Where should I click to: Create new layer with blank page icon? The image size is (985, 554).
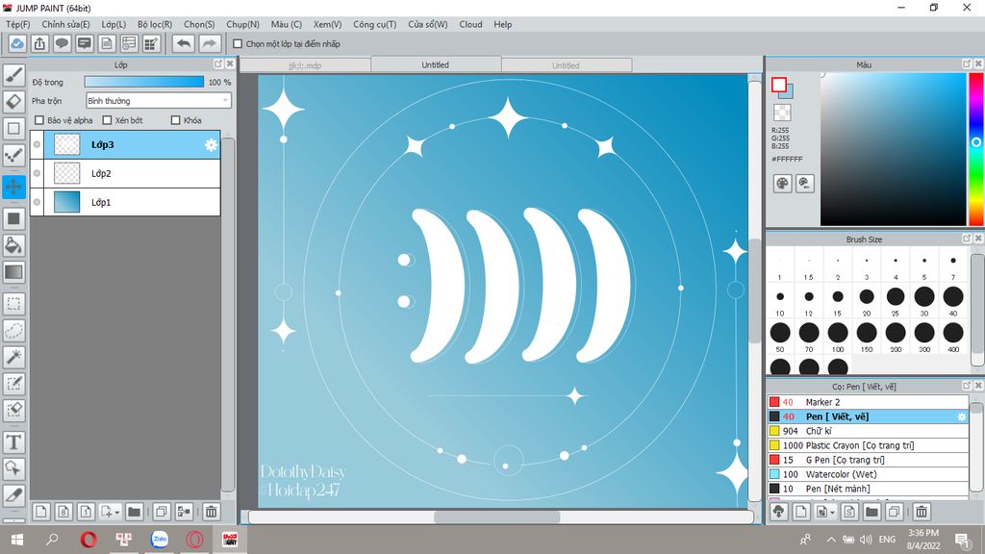(x=40, y=512)
